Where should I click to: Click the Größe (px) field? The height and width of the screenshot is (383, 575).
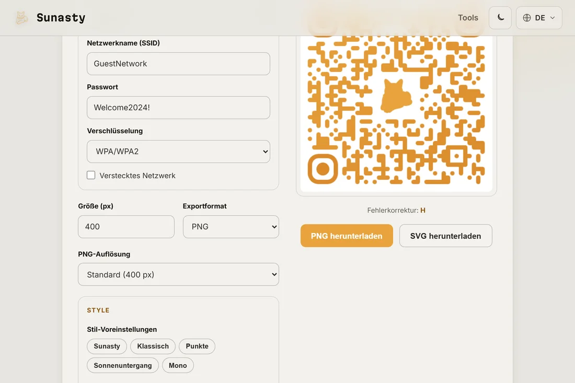tap(126, 227)
